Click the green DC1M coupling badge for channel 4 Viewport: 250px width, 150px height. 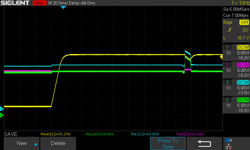point(243,100)
